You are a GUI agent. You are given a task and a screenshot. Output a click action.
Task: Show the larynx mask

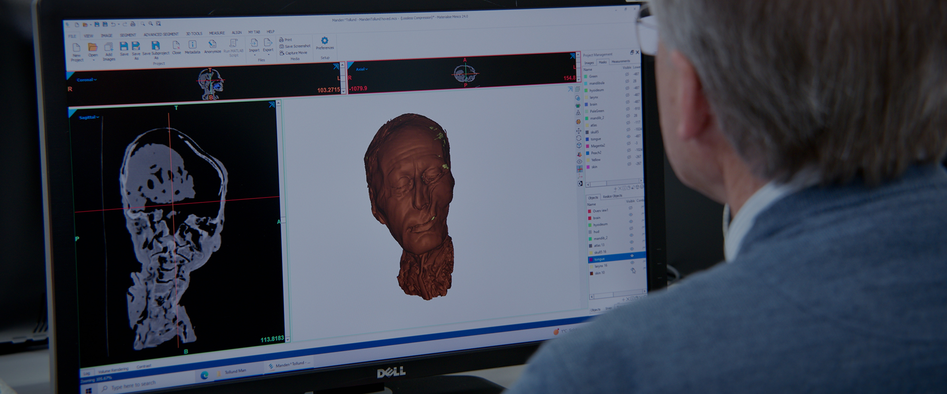click(628, 95)
